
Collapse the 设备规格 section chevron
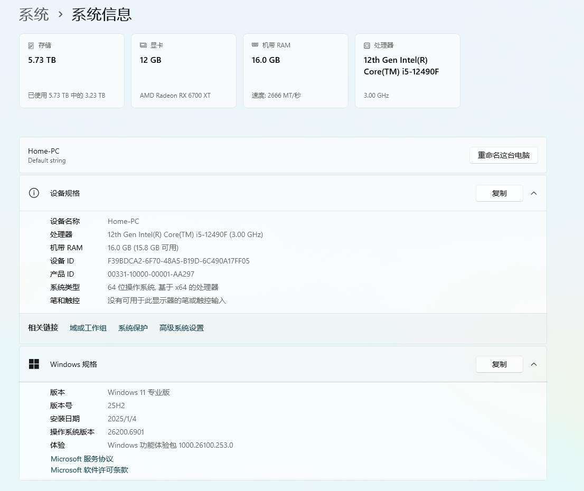534,193
